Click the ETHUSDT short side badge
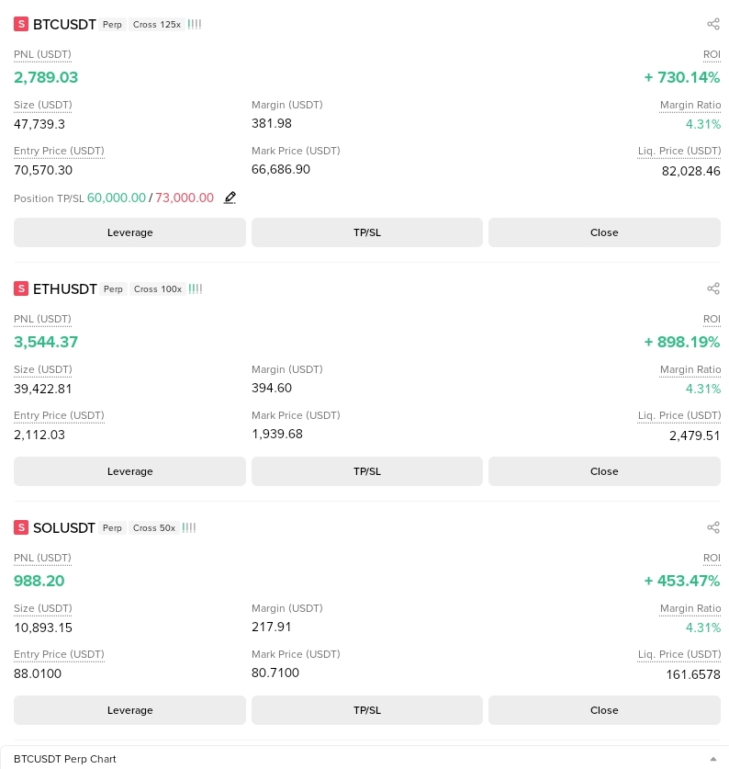Image resolution: width=729 pixels, height=769 pixels. click(x=21, y=288)
